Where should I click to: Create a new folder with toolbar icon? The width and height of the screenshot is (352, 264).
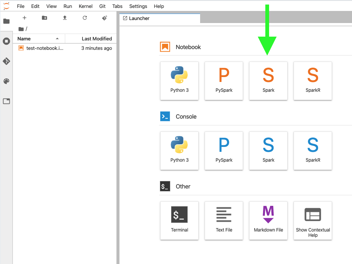coord(44,18)
